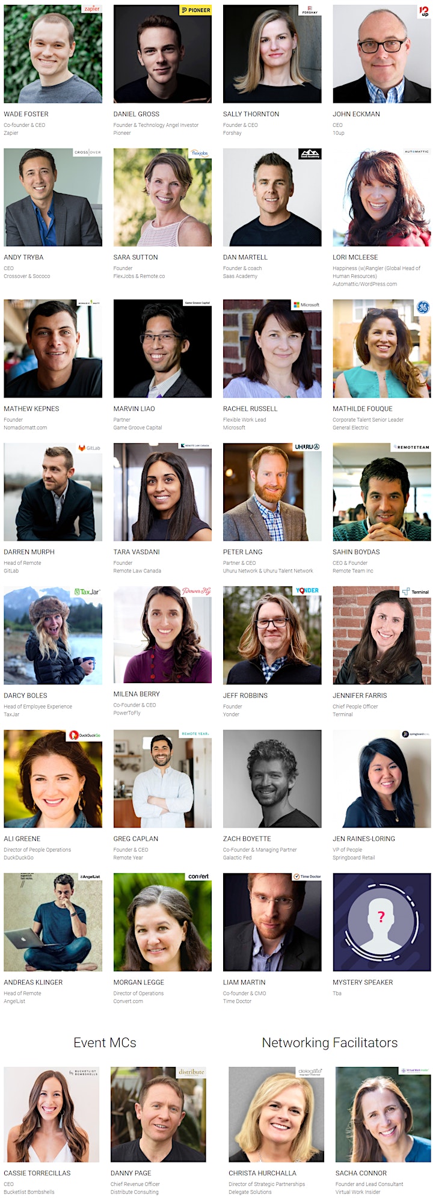Click Sacha Connor's facilitator photo

[x=383, y=1114]
